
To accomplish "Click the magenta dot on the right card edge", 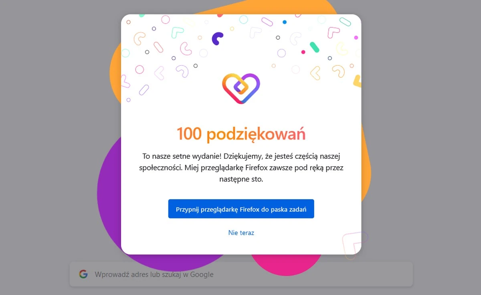I will tap(356, 38).
